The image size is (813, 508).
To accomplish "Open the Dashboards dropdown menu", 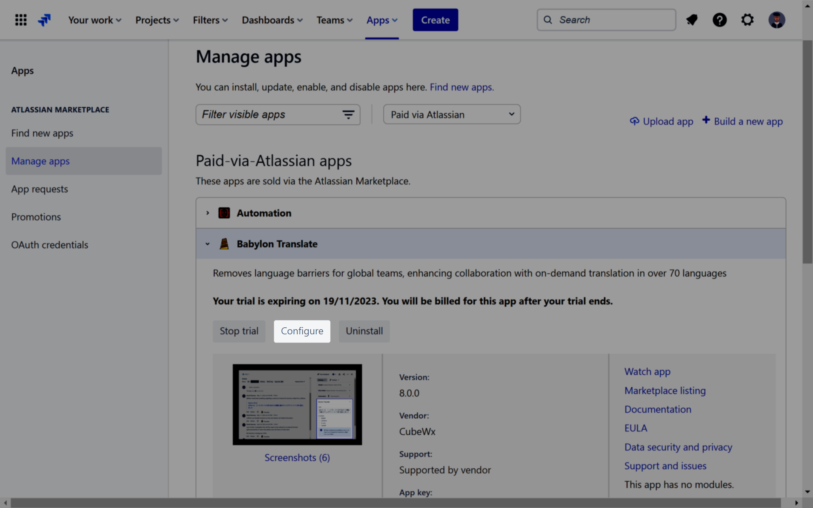I will click(x=272, y=20).
